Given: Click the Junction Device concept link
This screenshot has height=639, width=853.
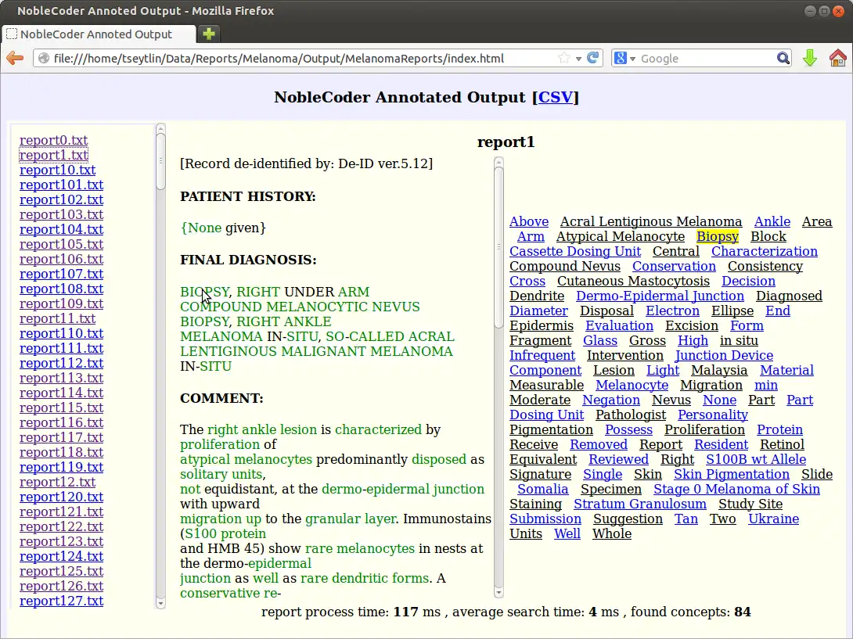Looking at the screenshot, I should pos(724,356).
